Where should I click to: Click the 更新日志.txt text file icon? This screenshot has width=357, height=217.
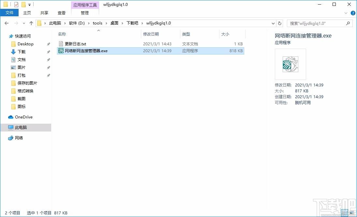point(61,44)
